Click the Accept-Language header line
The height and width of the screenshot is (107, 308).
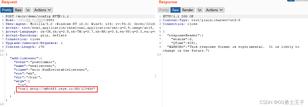[x=80, y=32]
